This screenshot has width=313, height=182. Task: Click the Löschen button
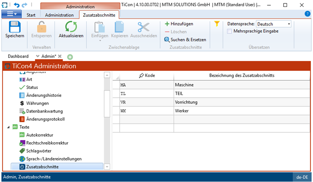click(x=176, y=32)
